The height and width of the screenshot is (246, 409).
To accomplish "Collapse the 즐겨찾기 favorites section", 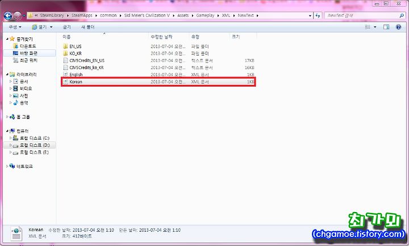I will tap(7, 39).
